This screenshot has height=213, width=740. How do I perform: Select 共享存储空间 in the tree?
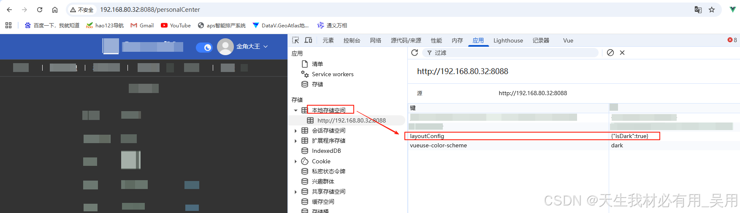click(328, 192)
